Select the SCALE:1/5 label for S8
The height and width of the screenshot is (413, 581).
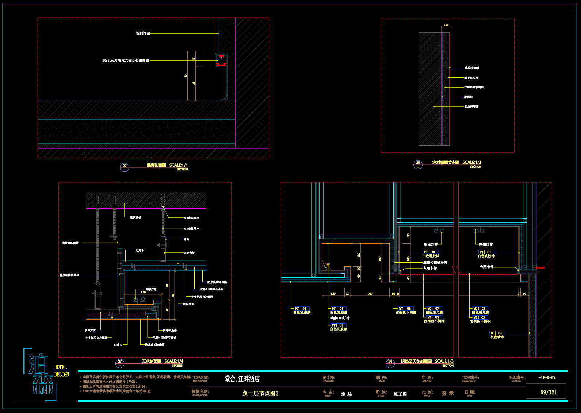click(x=444, y=361)
